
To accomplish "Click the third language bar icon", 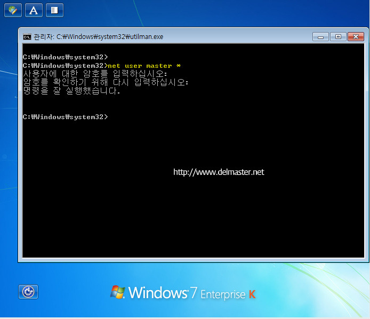I will click(x=54, y=10).
